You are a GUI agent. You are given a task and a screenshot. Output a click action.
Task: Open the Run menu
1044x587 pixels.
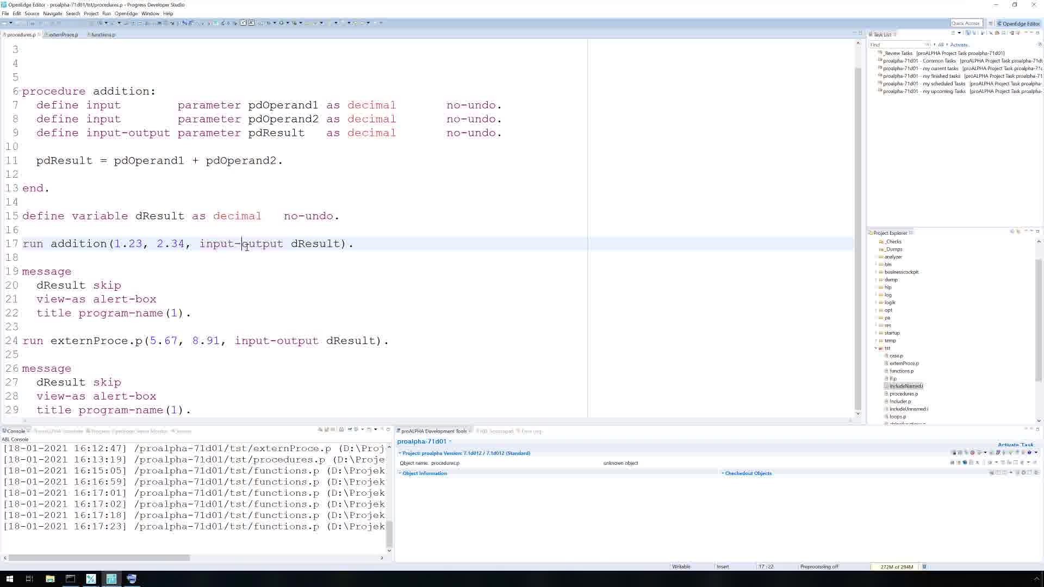click(x=106, y=14)
